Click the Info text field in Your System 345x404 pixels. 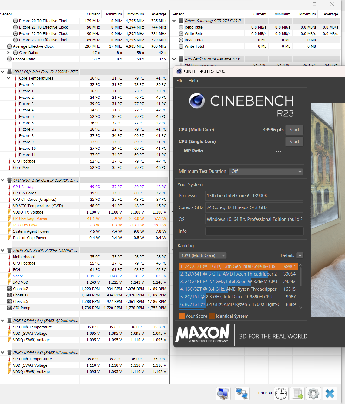[254, 231]
